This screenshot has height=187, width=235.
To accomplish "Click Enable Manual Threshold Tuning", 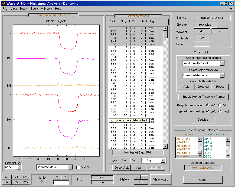I will click(x=203, y=97).
